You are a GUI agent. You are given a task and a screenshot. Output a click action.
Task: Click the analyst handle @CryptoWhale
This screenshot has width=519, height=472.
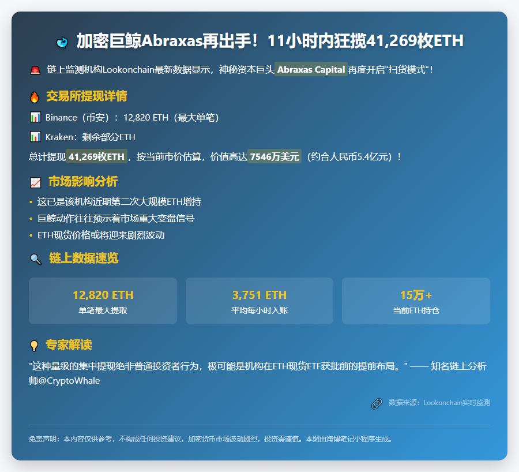[x=69, y=381]
